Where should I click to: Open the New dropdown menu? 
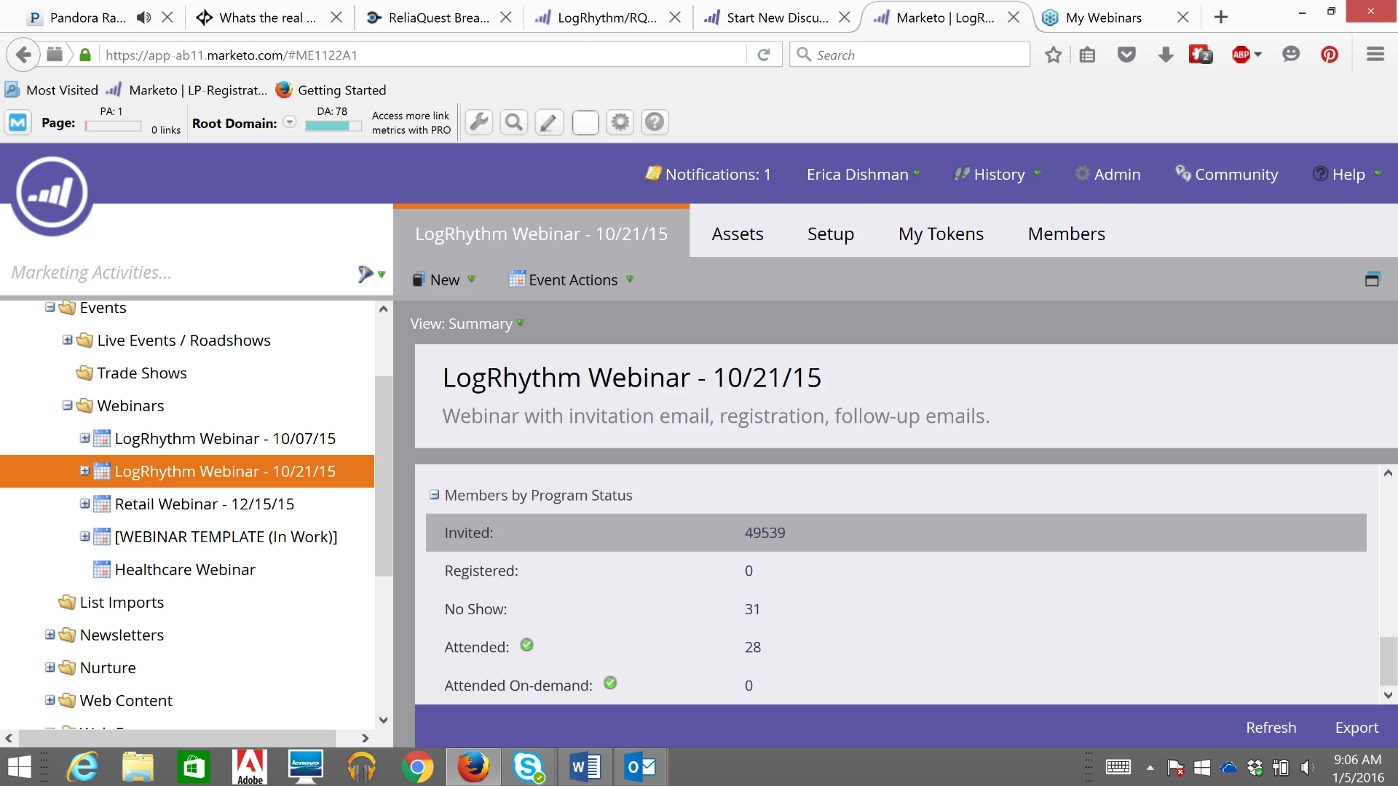pos(444,280)
